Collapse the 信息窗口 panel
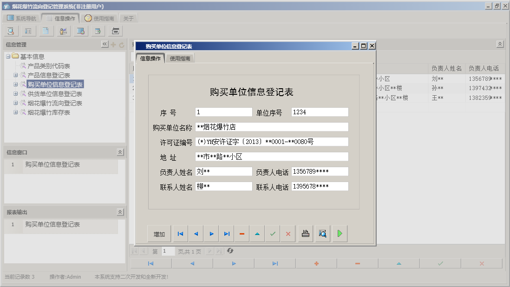The height and width of the screenshot is (287, 510). pos(120,152)
